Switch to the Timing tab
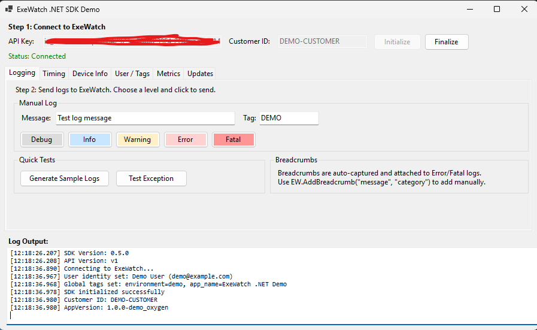The height and width of the screenshot is (330, 537). pyautogui.click(x=54, y=74)
